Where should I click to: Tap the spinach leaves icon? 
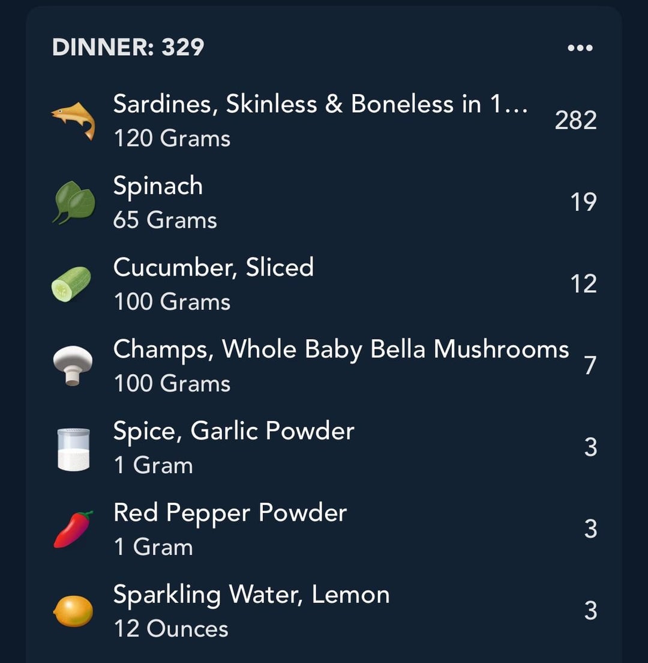coord(74,202)
